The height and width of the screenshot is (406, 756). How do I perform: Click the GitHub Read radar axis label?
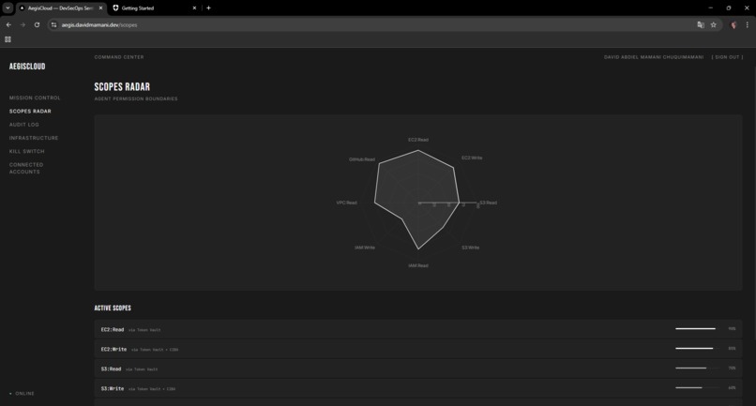click(362, 159)
